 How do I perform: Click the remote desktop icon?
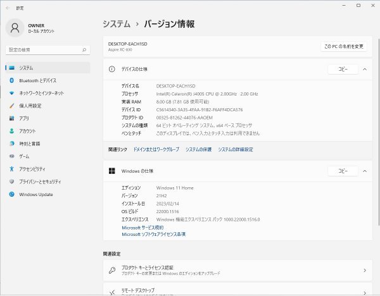tap(111, 293)
